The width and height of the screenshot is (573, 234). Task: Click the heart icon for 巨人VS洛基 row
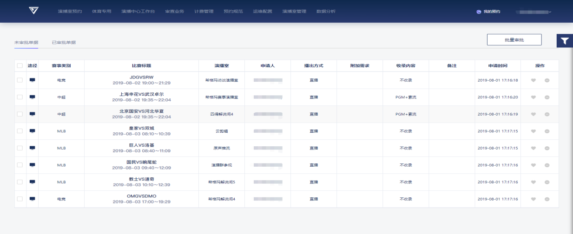(x=533, y=148)
